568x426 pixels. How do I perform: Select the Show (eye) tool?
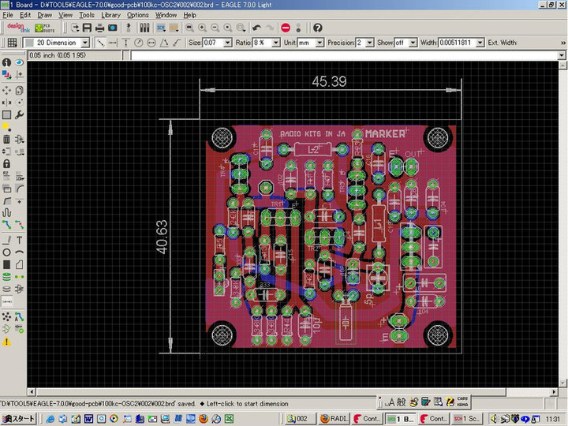pos(19,62)
